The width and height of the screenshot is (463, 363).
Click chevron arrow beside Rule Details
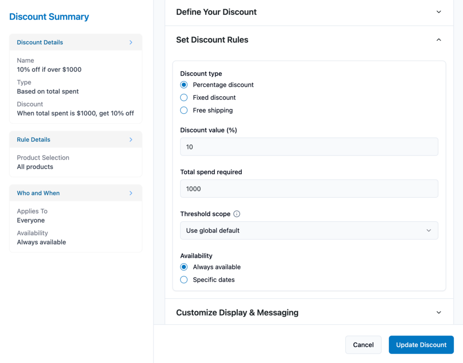point(131,140)
